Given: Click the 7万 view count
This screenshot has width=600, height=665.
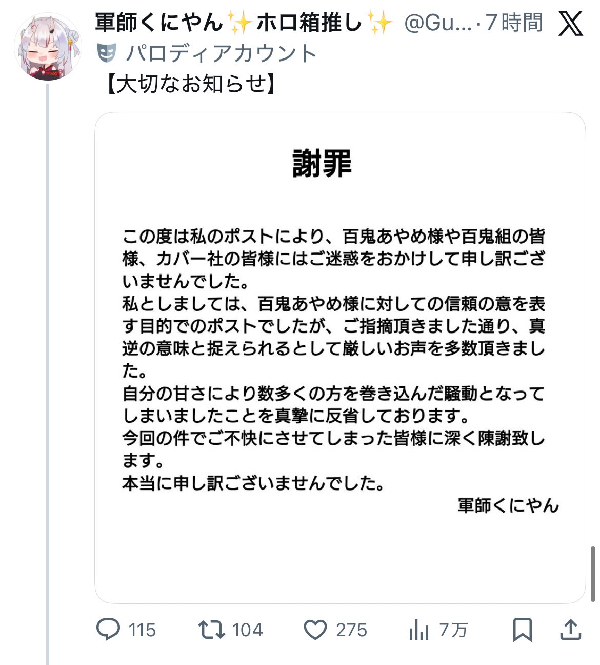Looking at the screenshot, I should tap(453, 630).
